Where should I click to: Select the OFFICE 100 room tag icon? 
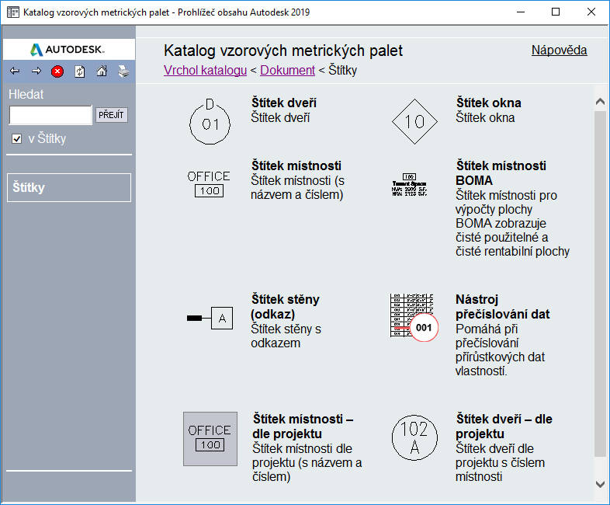coord(209,184)
